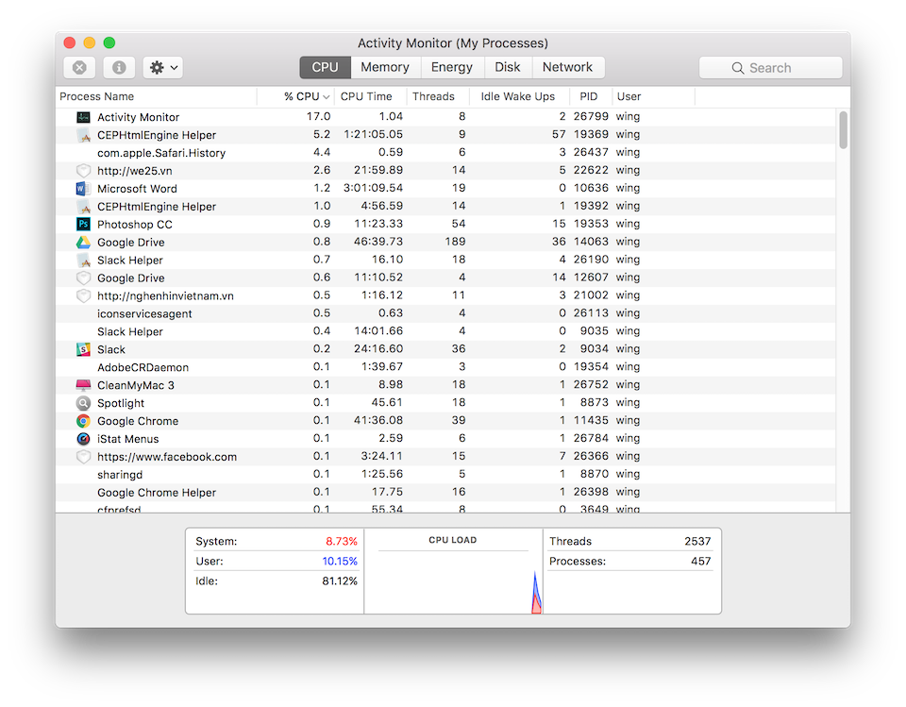This screenshot has width=906, height=707.
Task: Click the iStat Menus icon
Action: point(83,439)
